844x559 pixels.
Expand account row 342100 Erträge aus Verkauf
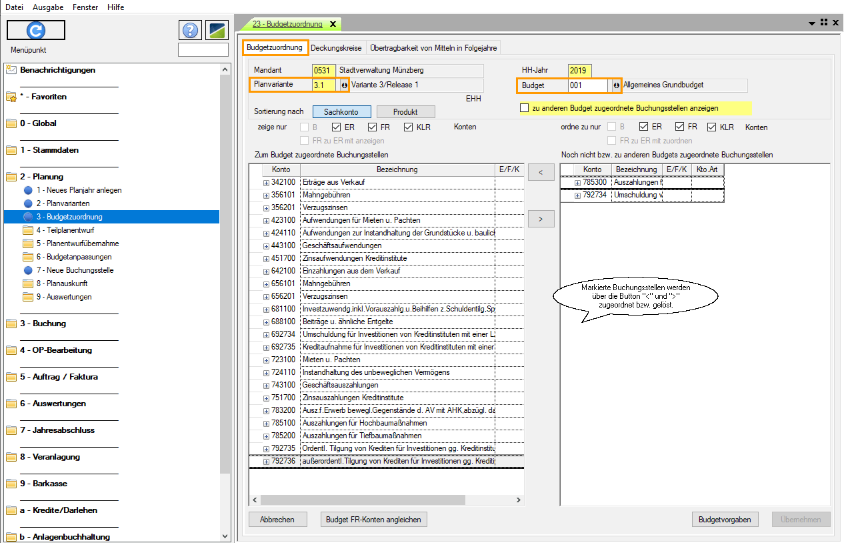[x=267, y=183]
